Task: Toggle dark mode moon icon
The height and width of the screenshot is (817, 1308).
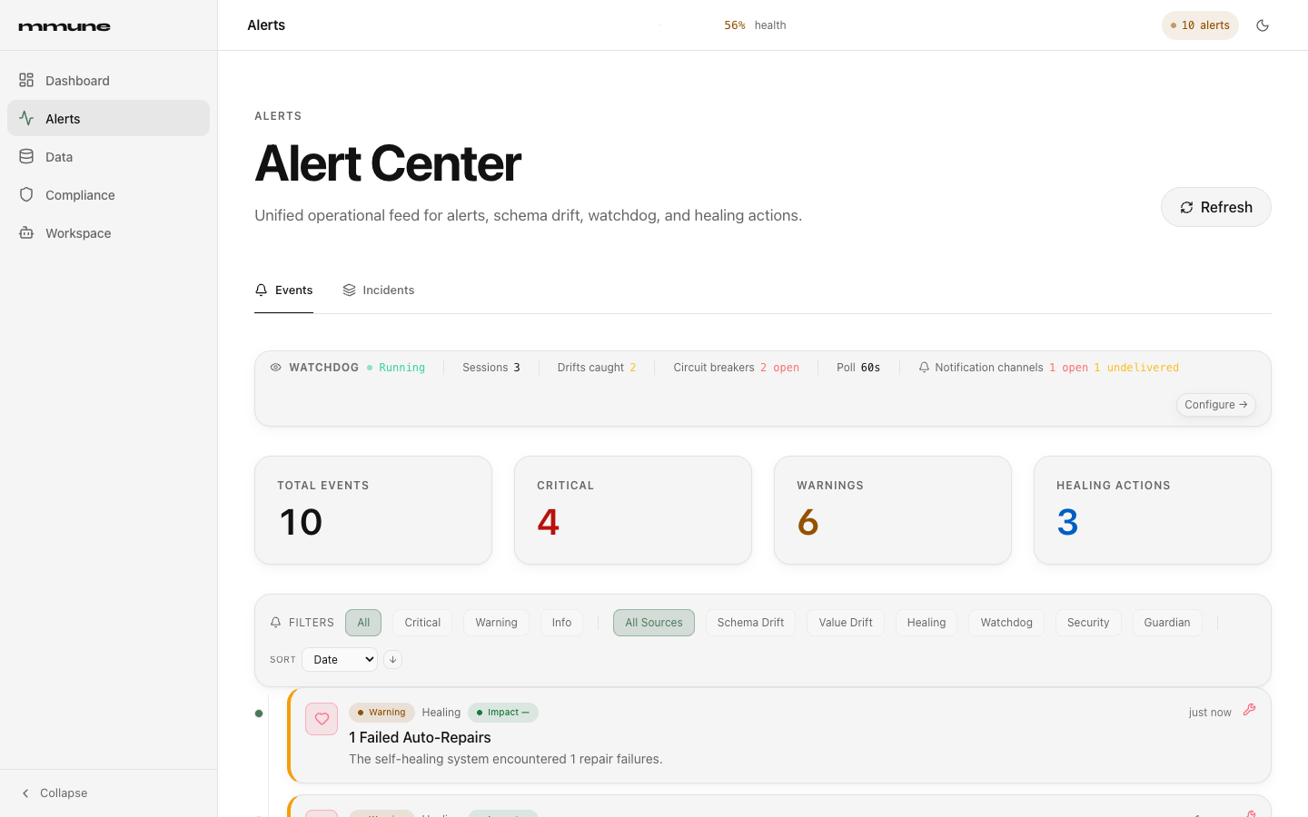Action: tap(1263, 25)
